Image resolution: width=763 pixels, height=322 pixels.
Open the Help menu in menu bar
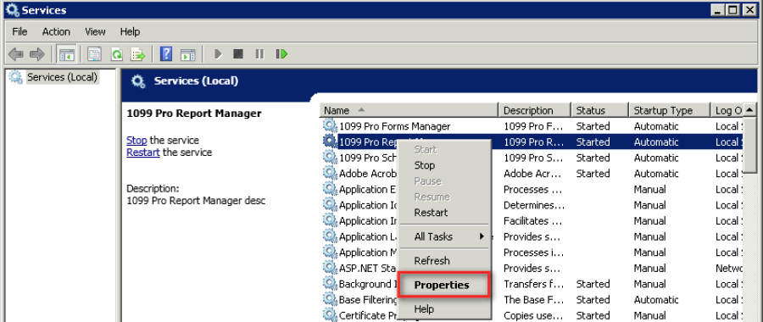click(x=130, y=31)
